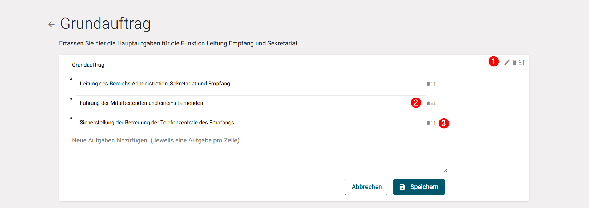Image resolution: width=589 pixels, height=208 pixels.
Task: Click the reorder icon for the first task row
Action: click(x=433, y=84)
